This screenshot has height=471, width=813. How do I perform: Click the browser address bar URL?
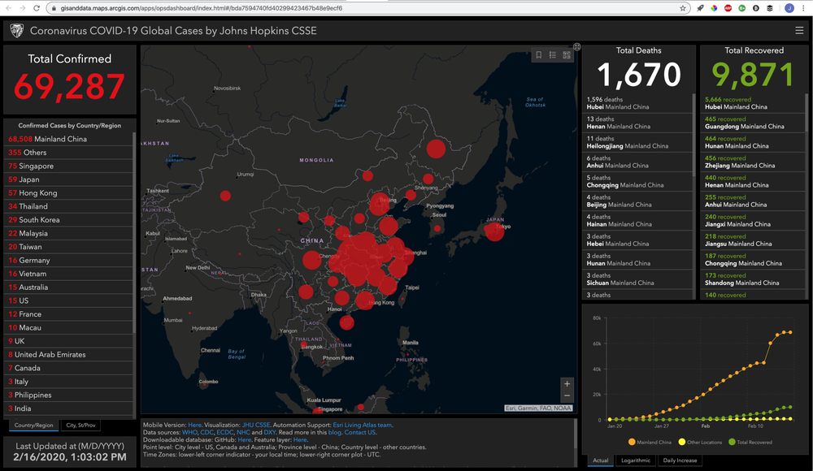click(201, 8)
